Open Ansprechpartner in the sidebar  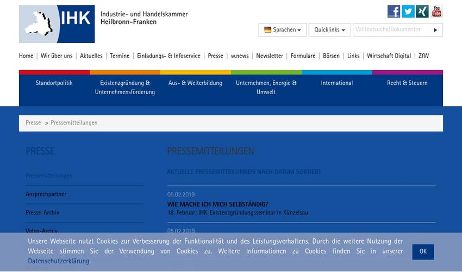46,194
